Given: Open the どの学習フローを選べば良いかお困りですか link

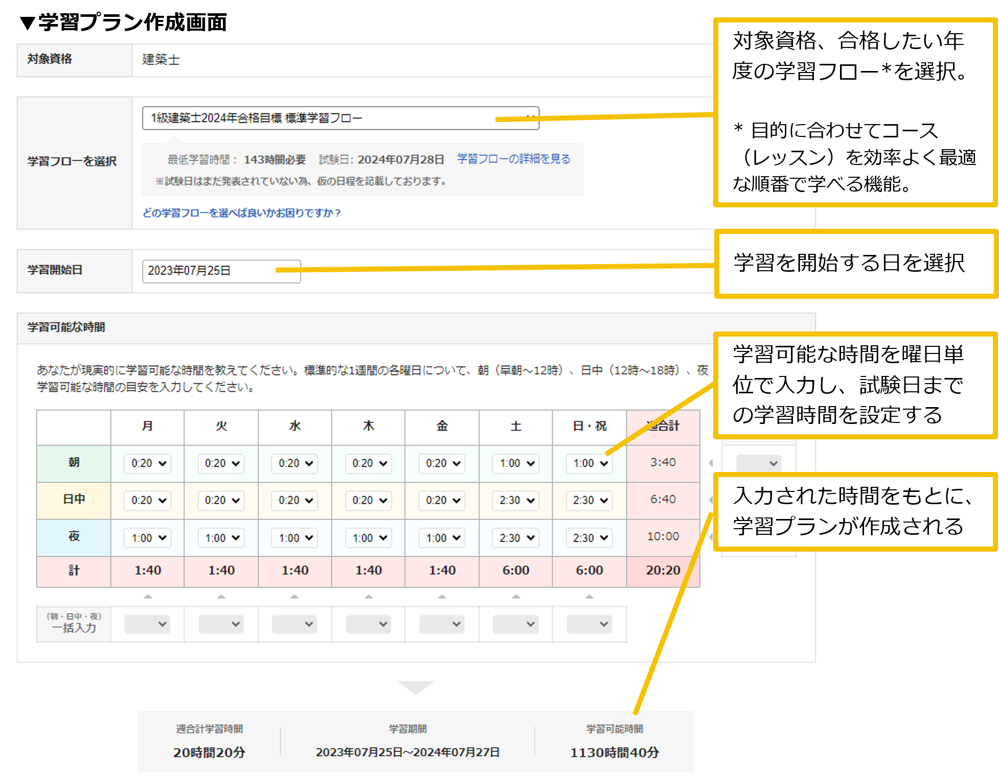Looking at the screenshot, I should tap(241, 212).
